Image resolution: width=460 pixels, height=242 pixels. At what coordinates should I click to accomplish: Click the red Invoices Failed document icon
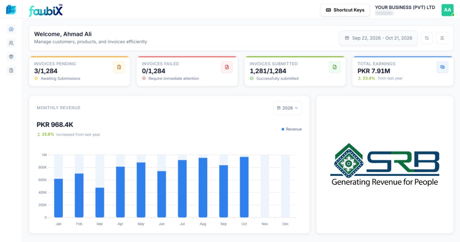pos(227,67)
